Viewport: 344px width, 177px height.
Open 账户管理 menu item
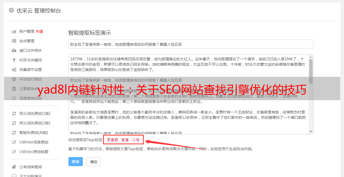pos(27,31)
